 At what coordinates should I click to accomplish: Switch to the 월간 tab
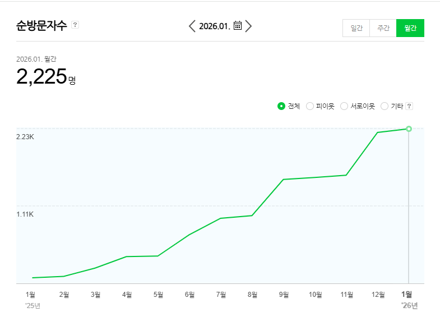[x=410, y=28]
